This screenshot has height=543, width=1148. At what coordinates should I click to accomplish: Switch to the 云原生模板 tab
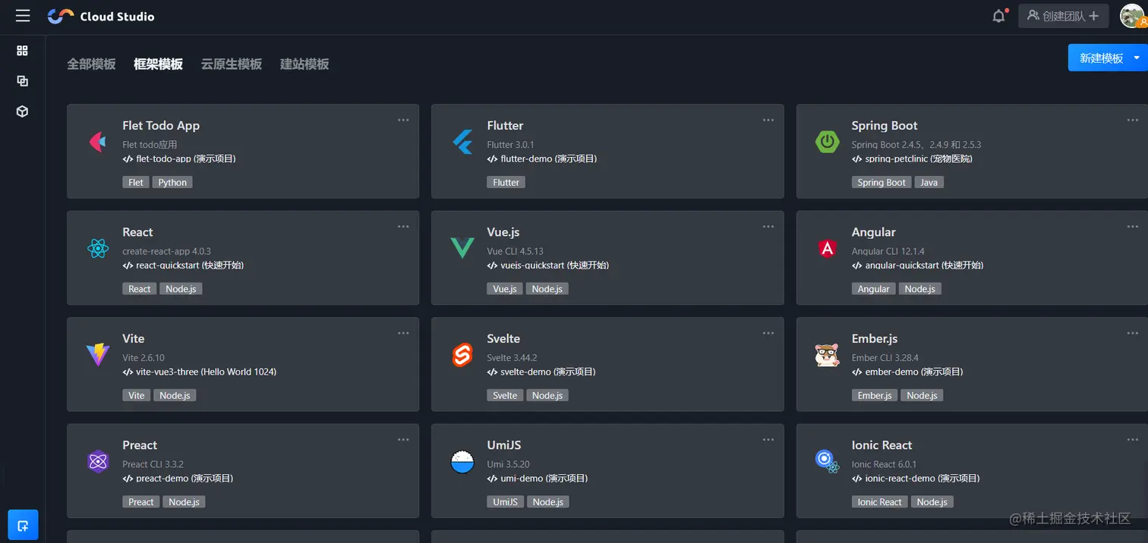pos(232,64)
